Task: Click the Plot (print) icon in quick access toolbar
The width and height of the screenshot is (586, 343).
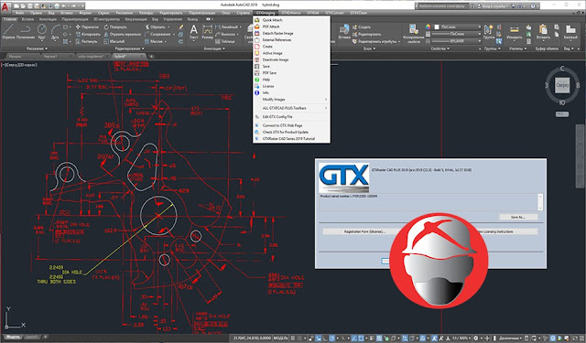Action: 57,6
